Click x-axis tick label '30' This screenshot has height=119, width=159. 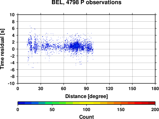click(x=41, y=88)
